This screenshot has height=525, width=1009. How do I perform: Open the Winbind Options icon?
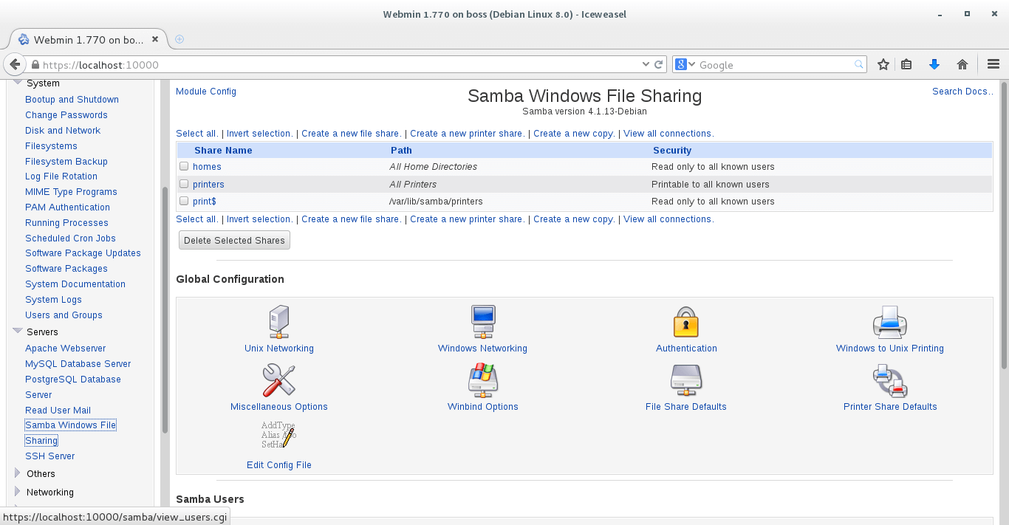click(483, 380)
